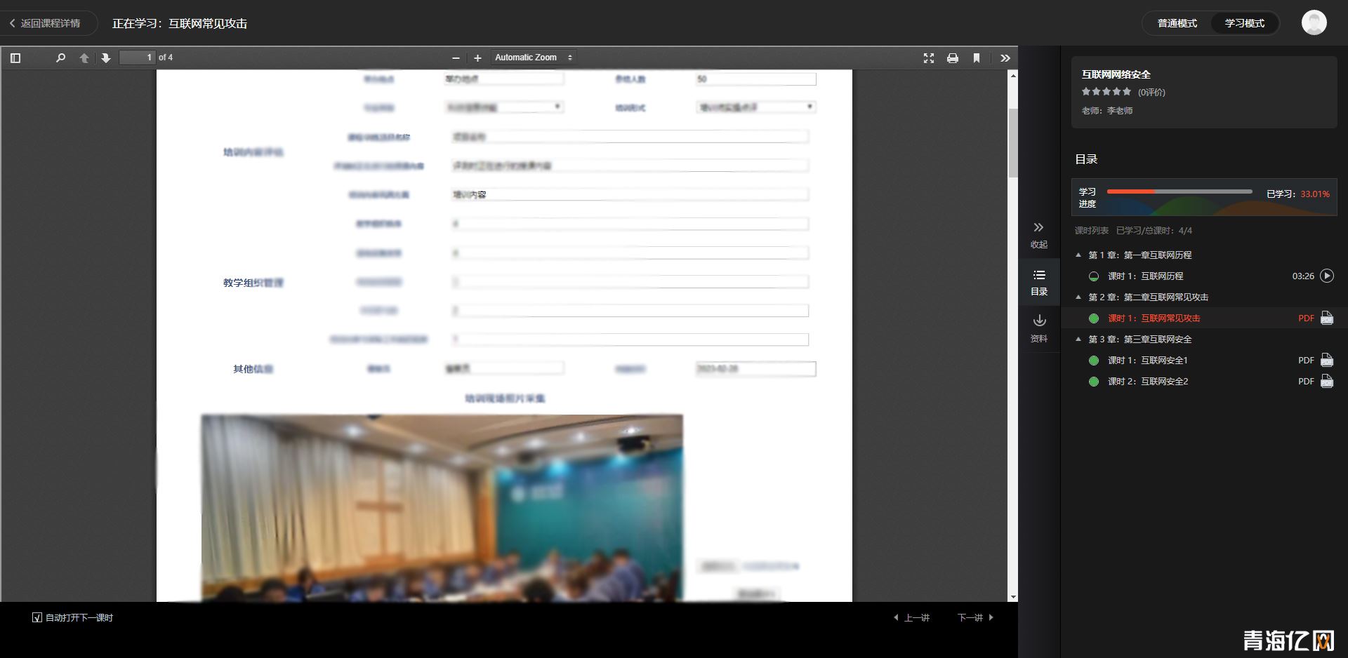Go to the next PDF page
This screenshot has height=658, width=1348.
tap(105, 58)
